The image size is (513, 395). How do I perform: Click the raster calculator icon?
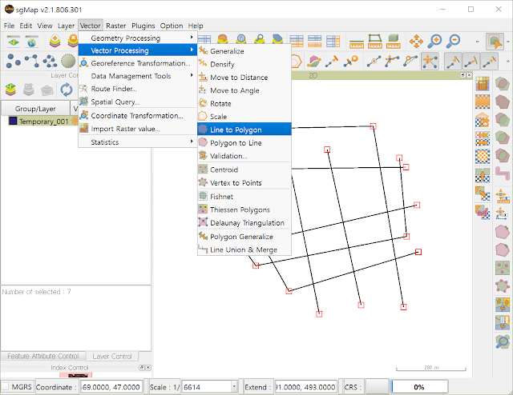pyautogui.click(x=483, y=84)
